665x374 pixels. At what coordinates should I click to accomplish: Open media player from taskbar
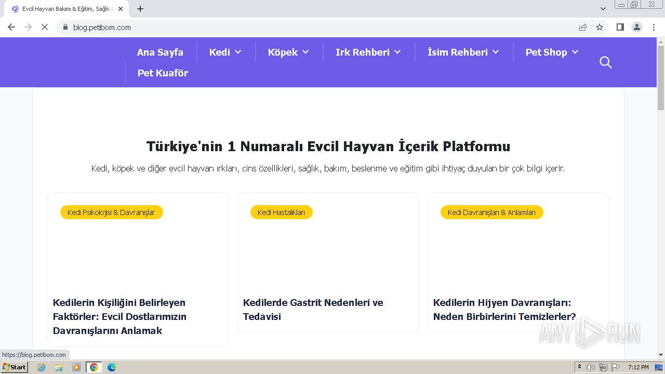pyautogui.click(x=76, y=367)
